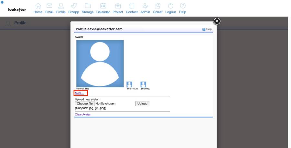This screenshot has height=148, width=291.
Task: Open the Calendar icon
Action: 103,6
